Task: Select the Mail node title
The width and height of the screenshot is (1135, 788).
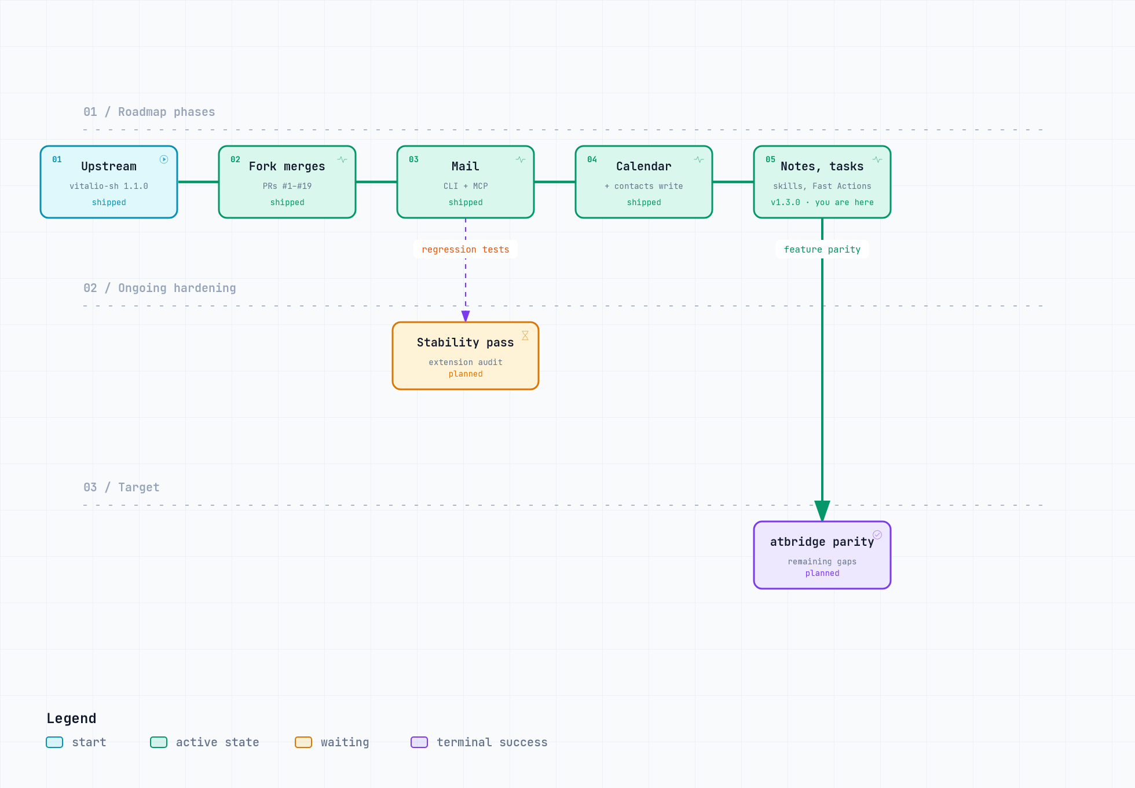Action: pos(466,166)
